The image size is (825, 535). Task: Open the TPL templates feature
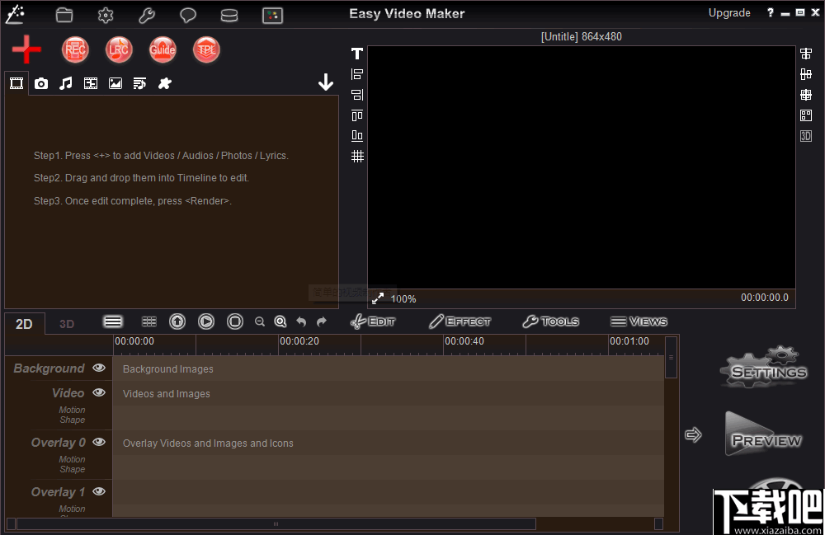tap(206, 49)
